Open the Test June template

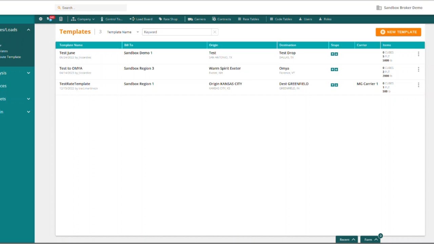click(67, 53)
